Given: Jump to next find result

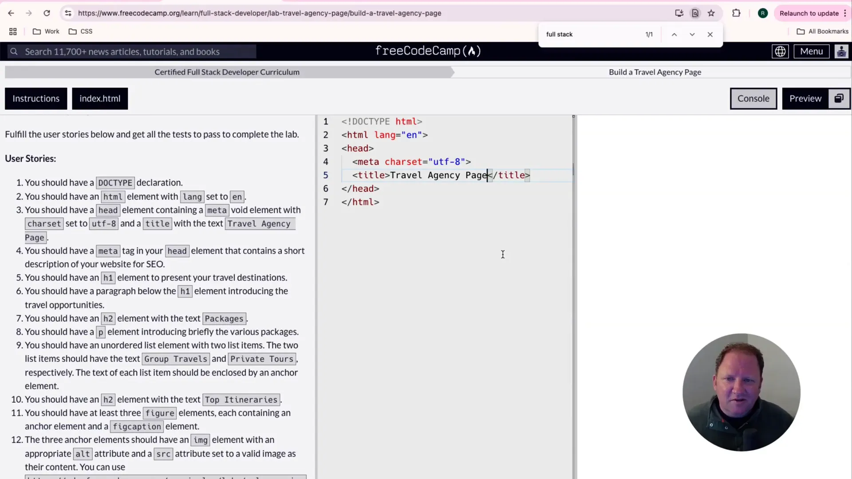Looking at the screenshot, I should [692, 35].
